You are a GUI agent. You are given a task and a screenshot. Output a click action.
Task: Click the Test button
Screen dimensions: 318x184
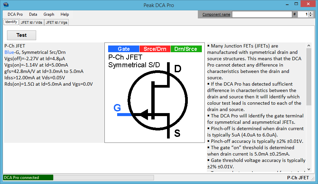[21, 35]
